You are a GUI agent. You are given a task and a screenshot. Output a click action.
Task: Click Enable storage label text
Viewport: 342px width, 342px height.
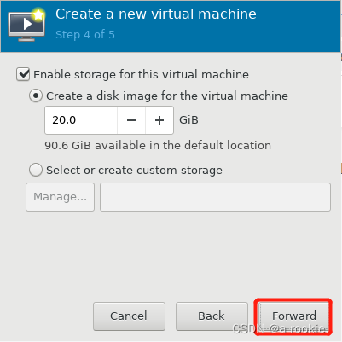[141, 75]
